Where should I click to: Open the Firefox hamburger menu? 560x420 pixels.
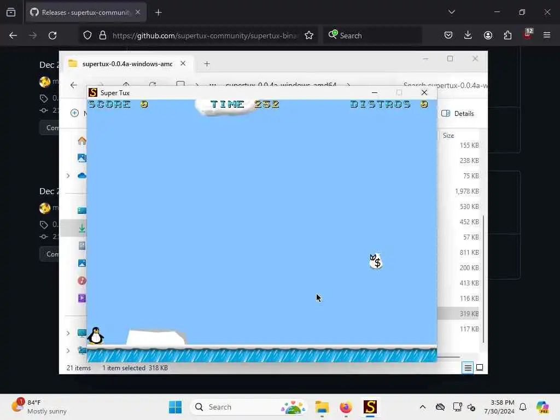click(547, 36)
